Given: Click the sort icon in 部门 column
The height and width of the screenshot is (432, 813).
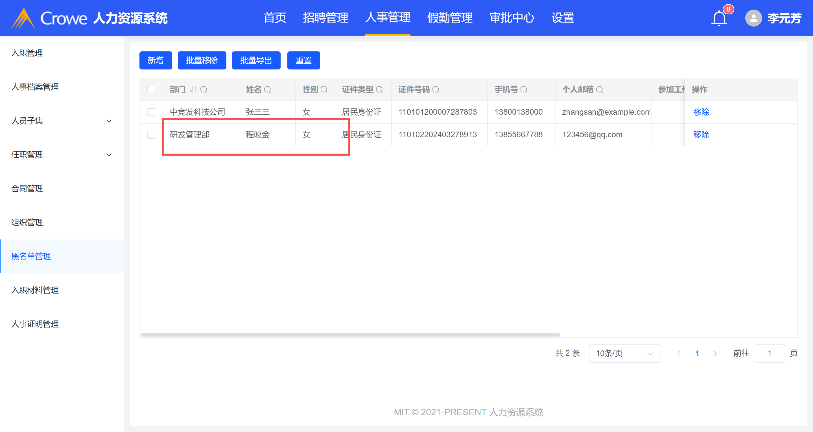Looking at the screenshot, I should click(193, 90).
